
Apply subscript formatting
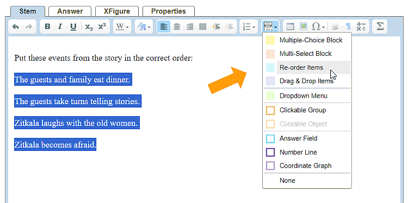89,27
